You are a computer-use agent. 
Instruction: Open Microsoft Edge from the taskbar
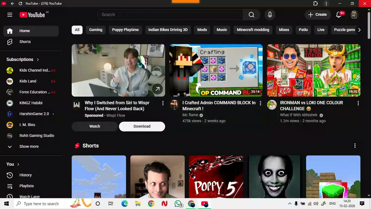pos(125,204)
